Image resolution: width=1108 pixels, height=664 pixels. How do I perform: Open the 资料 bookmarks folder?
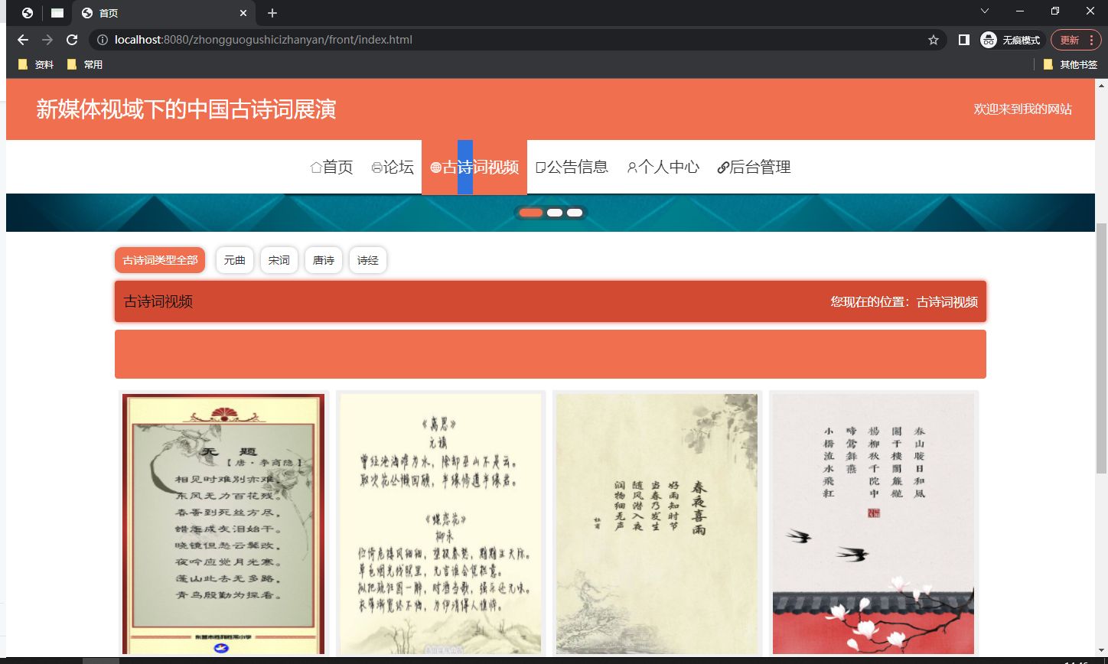click(35, 64)
